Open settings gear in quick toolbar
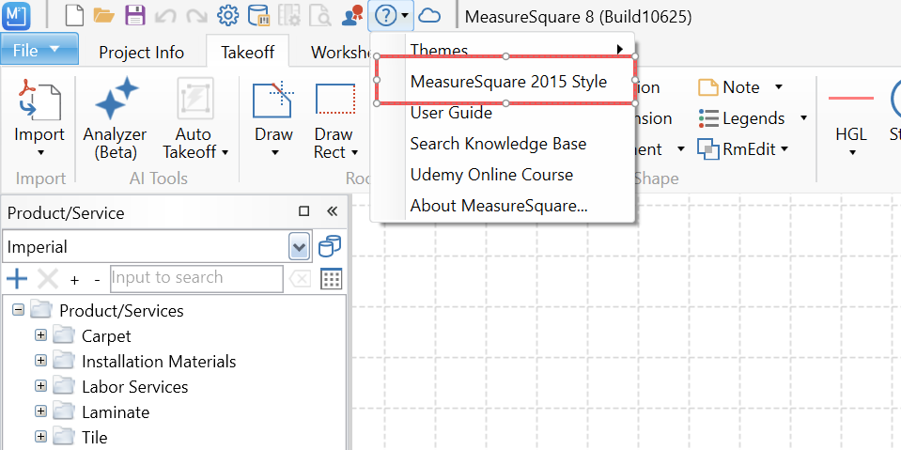Viewport: 901px width, 450px height. (x=228, y=16)
